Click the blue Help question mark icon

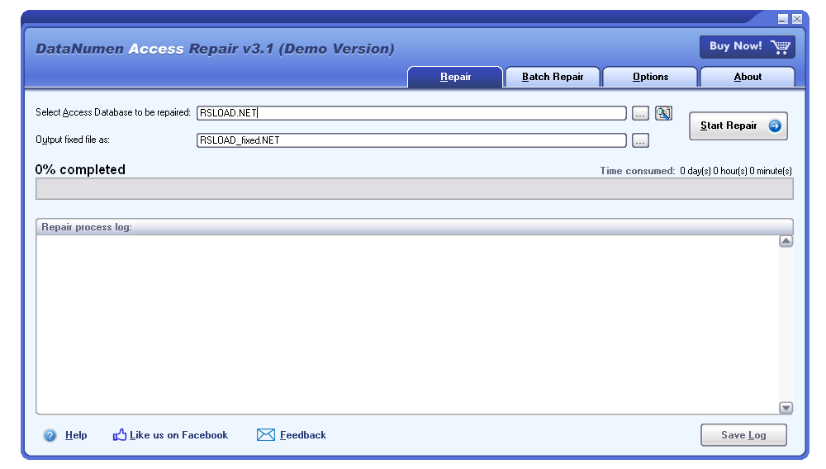[x=50, y=435]
